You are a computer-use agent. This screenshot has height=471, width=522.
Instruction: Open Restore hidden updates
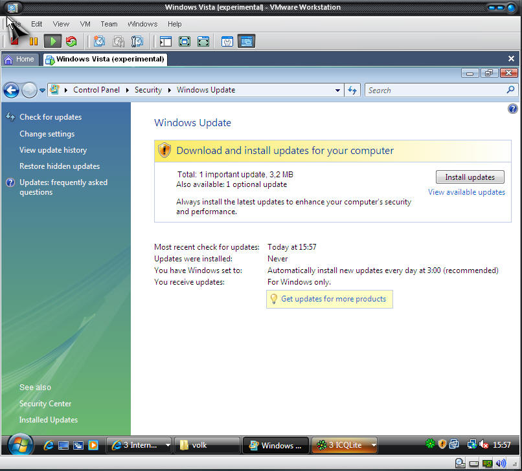(60, 166)
